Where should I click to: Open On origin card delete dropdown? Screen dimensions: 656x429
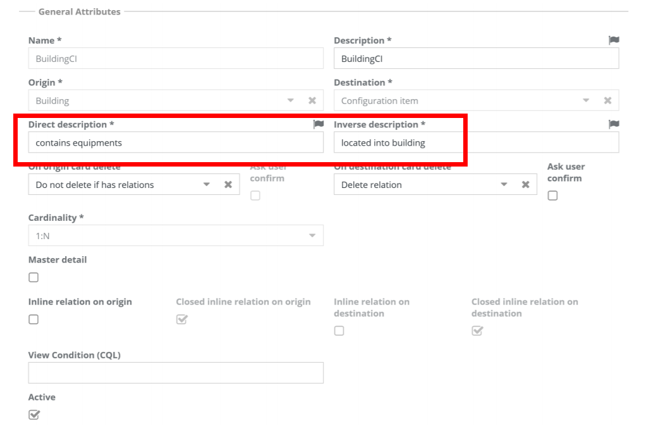coord(206,185)
